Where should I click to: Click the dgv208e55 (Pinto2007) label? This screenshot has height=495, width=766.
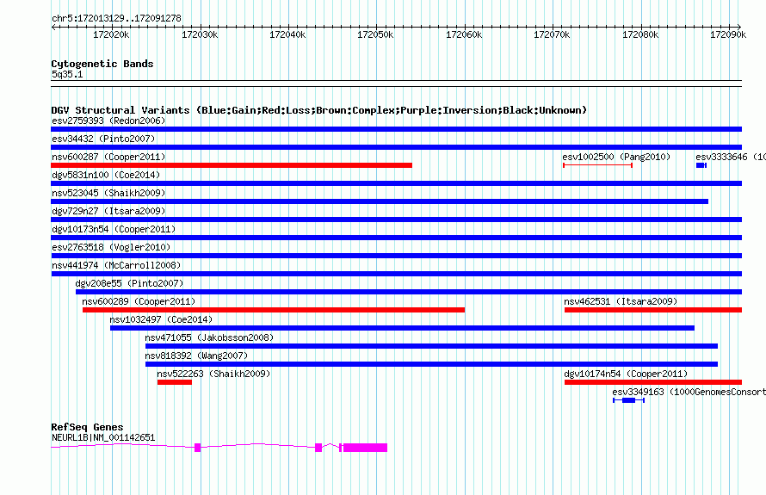click(x=129, y=283)
